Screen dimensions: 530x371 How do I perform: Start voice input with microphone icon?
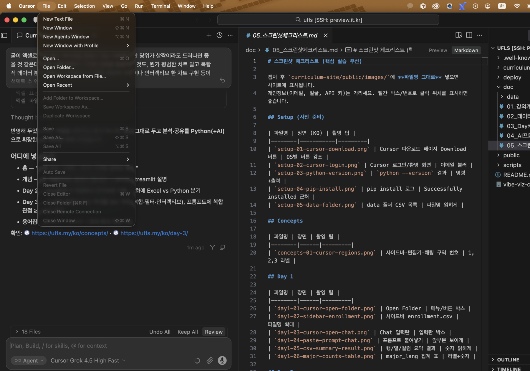click(222, 360)
